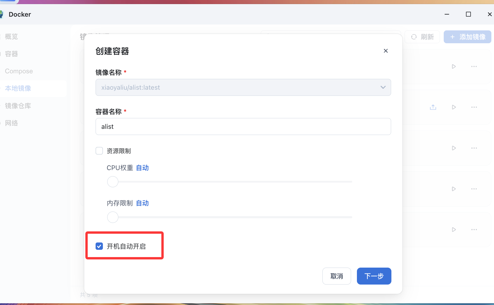Screen dimensions: 494x305
Task: Switch to 镜像仓库 in the sidebar
Action: point(18,106)
